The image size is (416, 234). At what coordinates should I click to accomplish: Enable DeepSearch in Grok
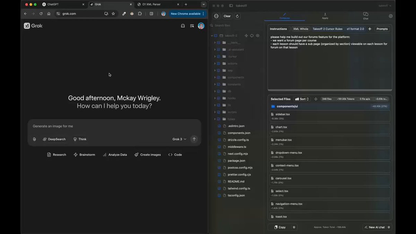pyautogui.click(x=54, y=139)
